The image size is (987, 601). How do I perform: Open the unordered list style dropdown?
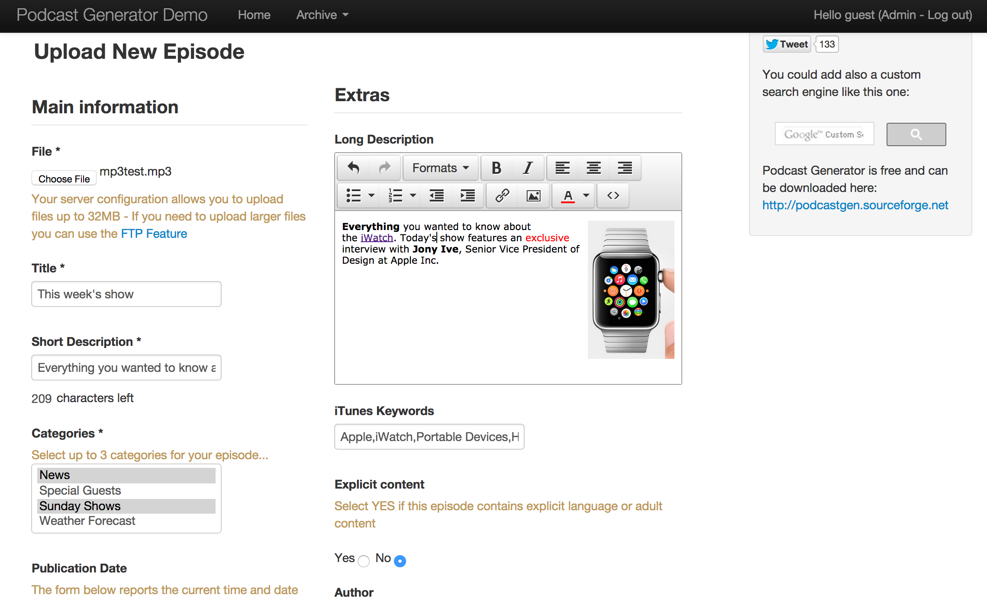(x=371, y=195)
